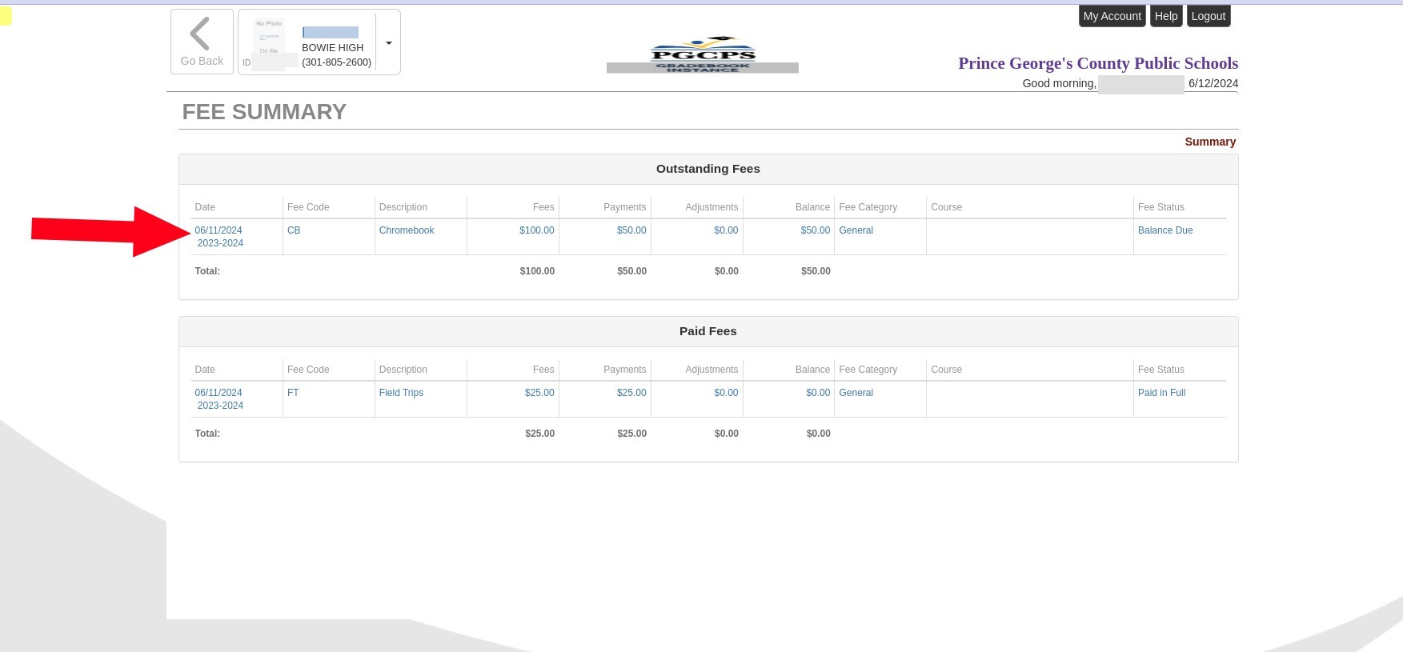
Task: Select the Summary tab link
Action: 1209,142
